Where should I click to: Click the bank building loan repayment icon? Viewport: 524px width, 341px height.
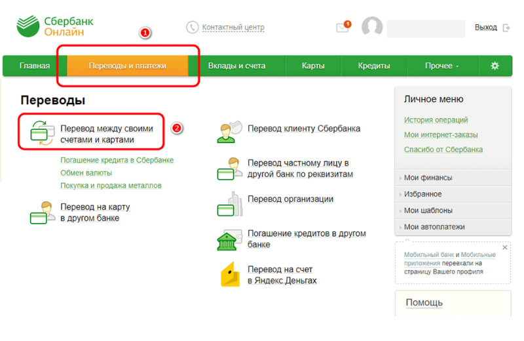pyautogui.click(x=229, y=239)
